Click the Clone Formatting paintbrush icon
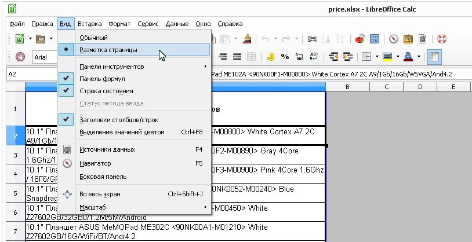 pyautogui.click(x=247, y=39)
